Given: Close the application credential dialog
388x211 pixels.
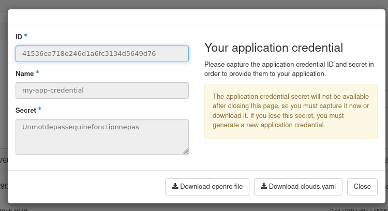Looking at the screenshot, I should [362, 187].
